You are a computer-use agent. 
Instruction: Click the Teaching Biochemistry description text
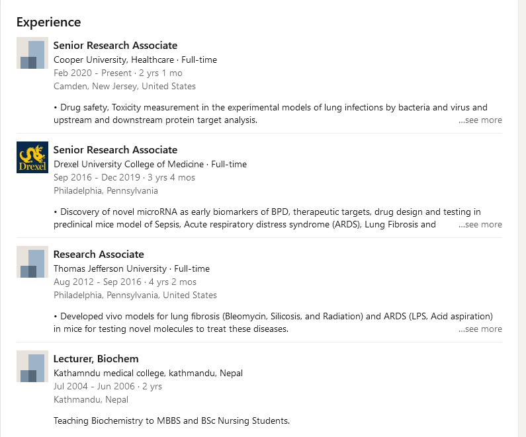coord(171,420)
